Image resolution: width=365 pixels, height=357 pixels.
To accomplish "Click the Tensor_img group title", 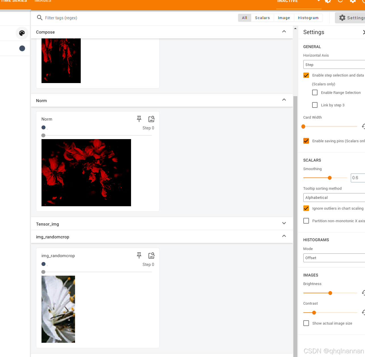I will 47,224.
